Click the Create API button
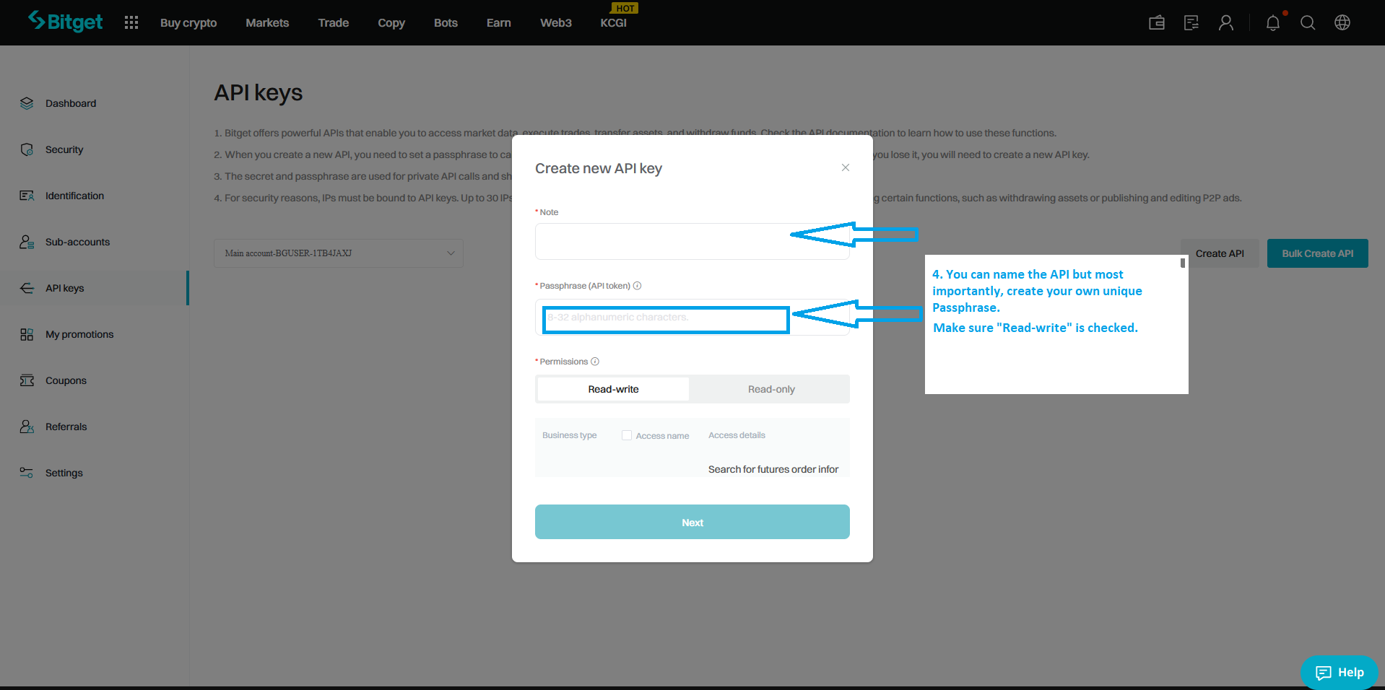 (1220, 253)
